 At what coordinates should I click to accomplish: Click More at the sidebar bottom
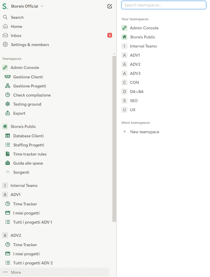[x=55, y=272]
